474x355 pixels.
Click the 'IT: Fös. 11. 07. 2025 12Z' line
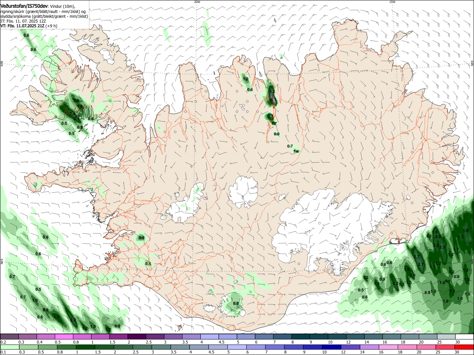23,21
